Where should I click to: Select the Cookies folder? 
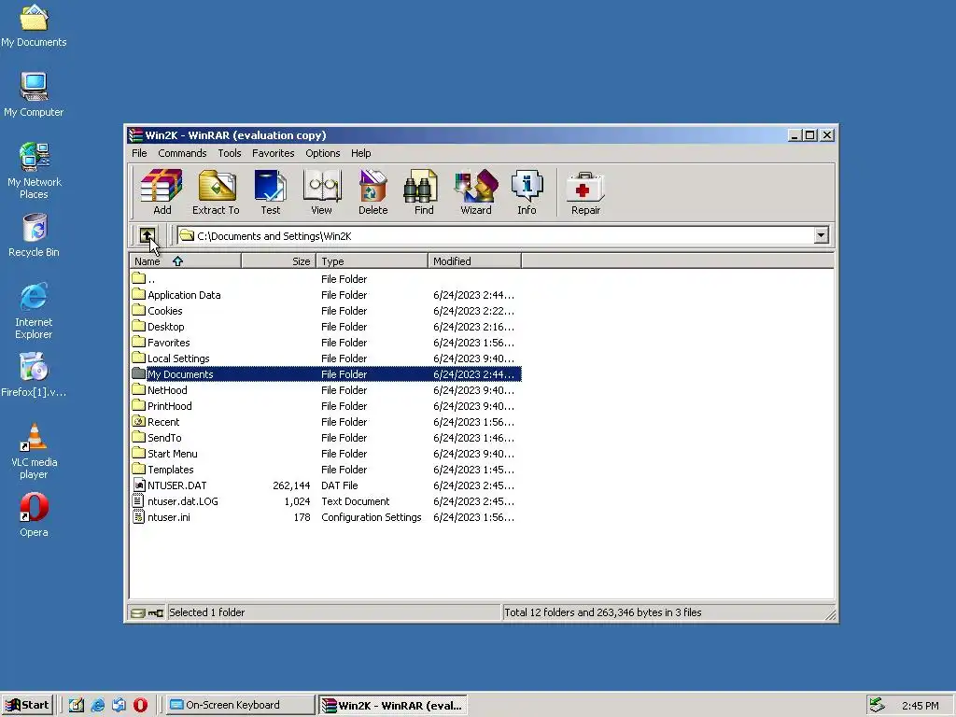(x=326, y=310)
